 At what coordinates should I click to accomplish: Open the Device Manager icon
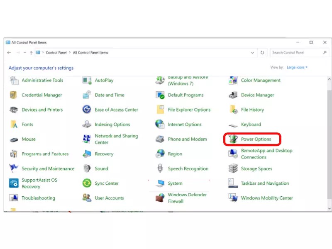click(x=233, y=95)
